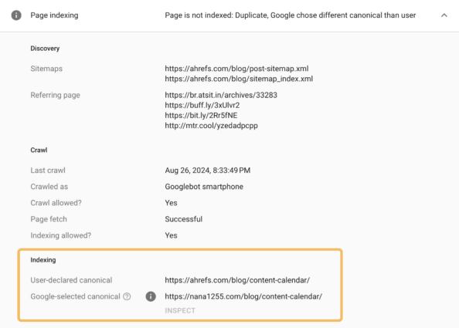Click the Indexing section heading
Viewport: 459px width, 328px height.
click(x=43, y=260)
